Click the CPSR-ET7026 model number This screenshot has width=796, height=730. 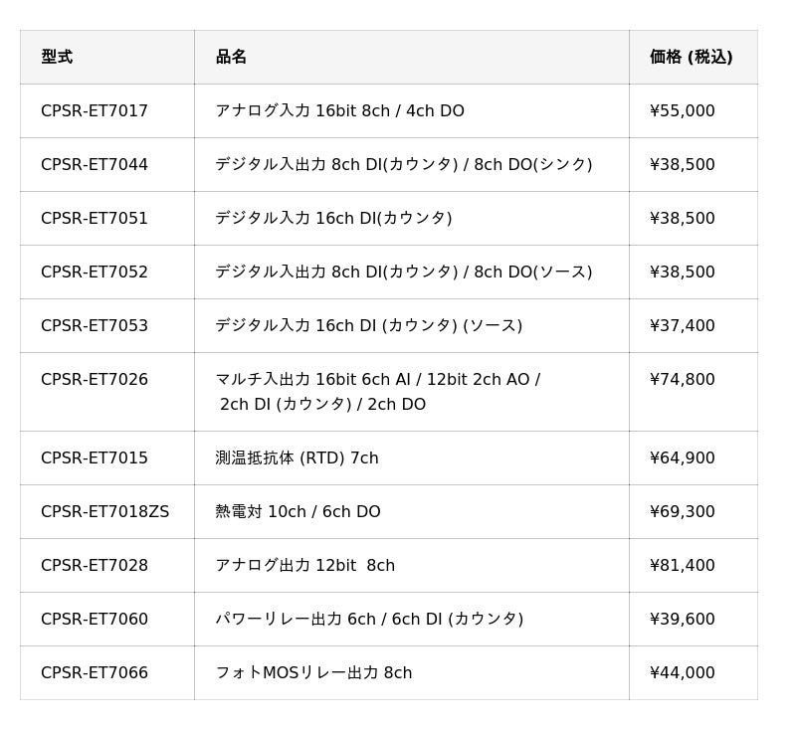click(x=95, y=379)
